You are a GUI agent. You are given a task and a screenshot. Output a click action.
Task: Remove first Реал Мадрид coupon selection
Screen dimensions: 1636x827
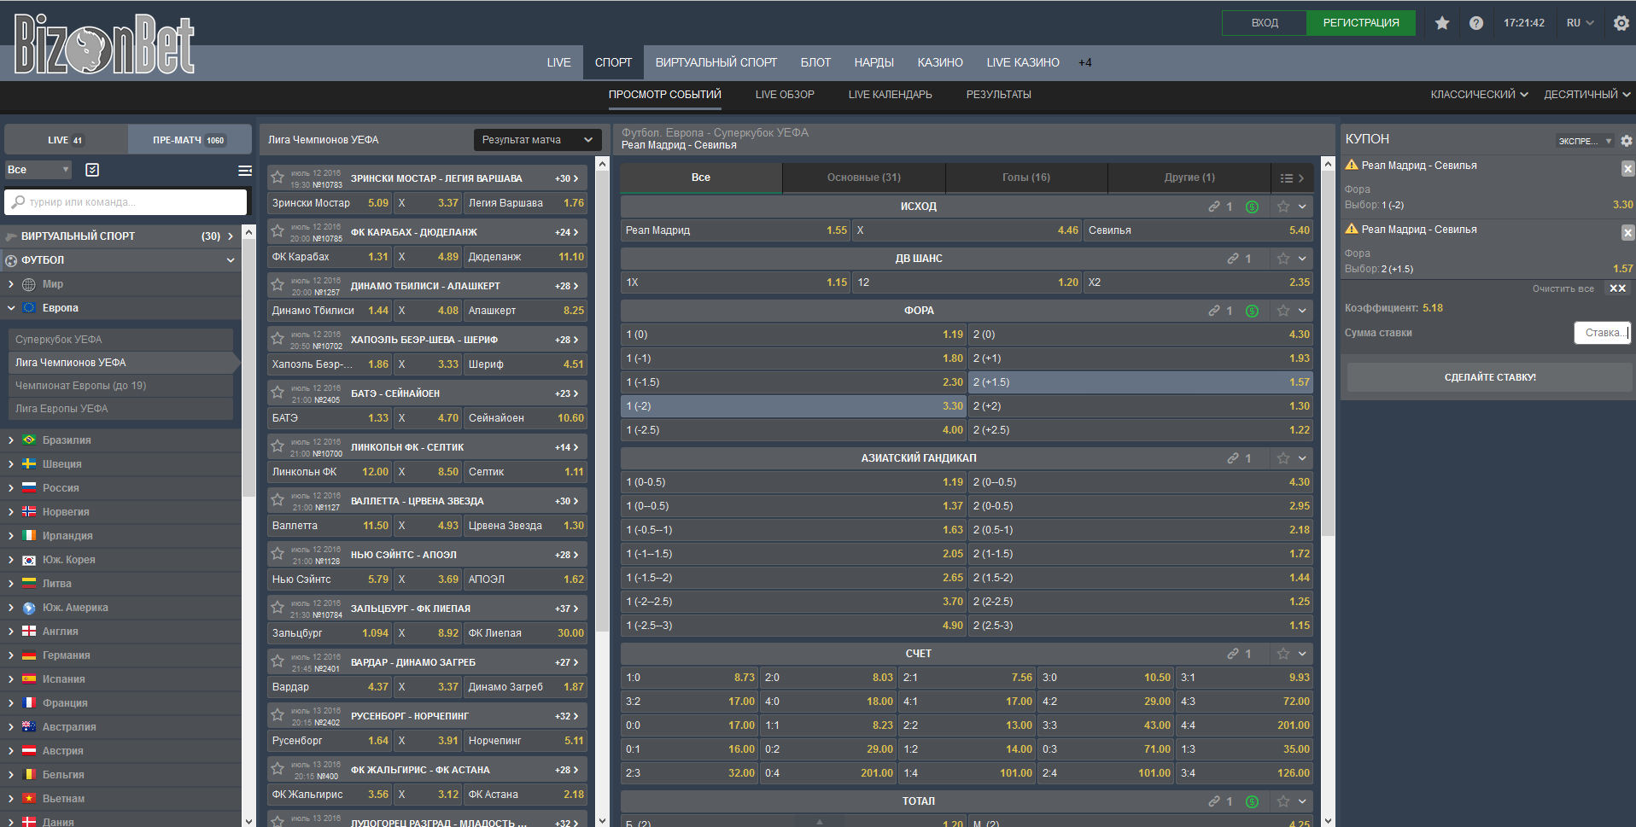click(1627, 169)
